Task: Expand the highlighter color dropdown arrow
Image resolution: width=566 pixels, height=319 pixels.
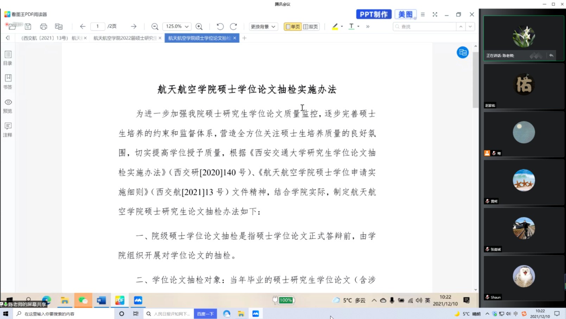Action: [x=342, y=26]
